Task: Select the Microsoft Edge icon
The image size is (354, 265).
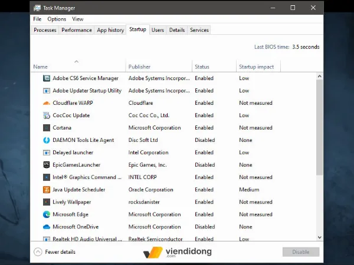Action: tap(47, 214)
